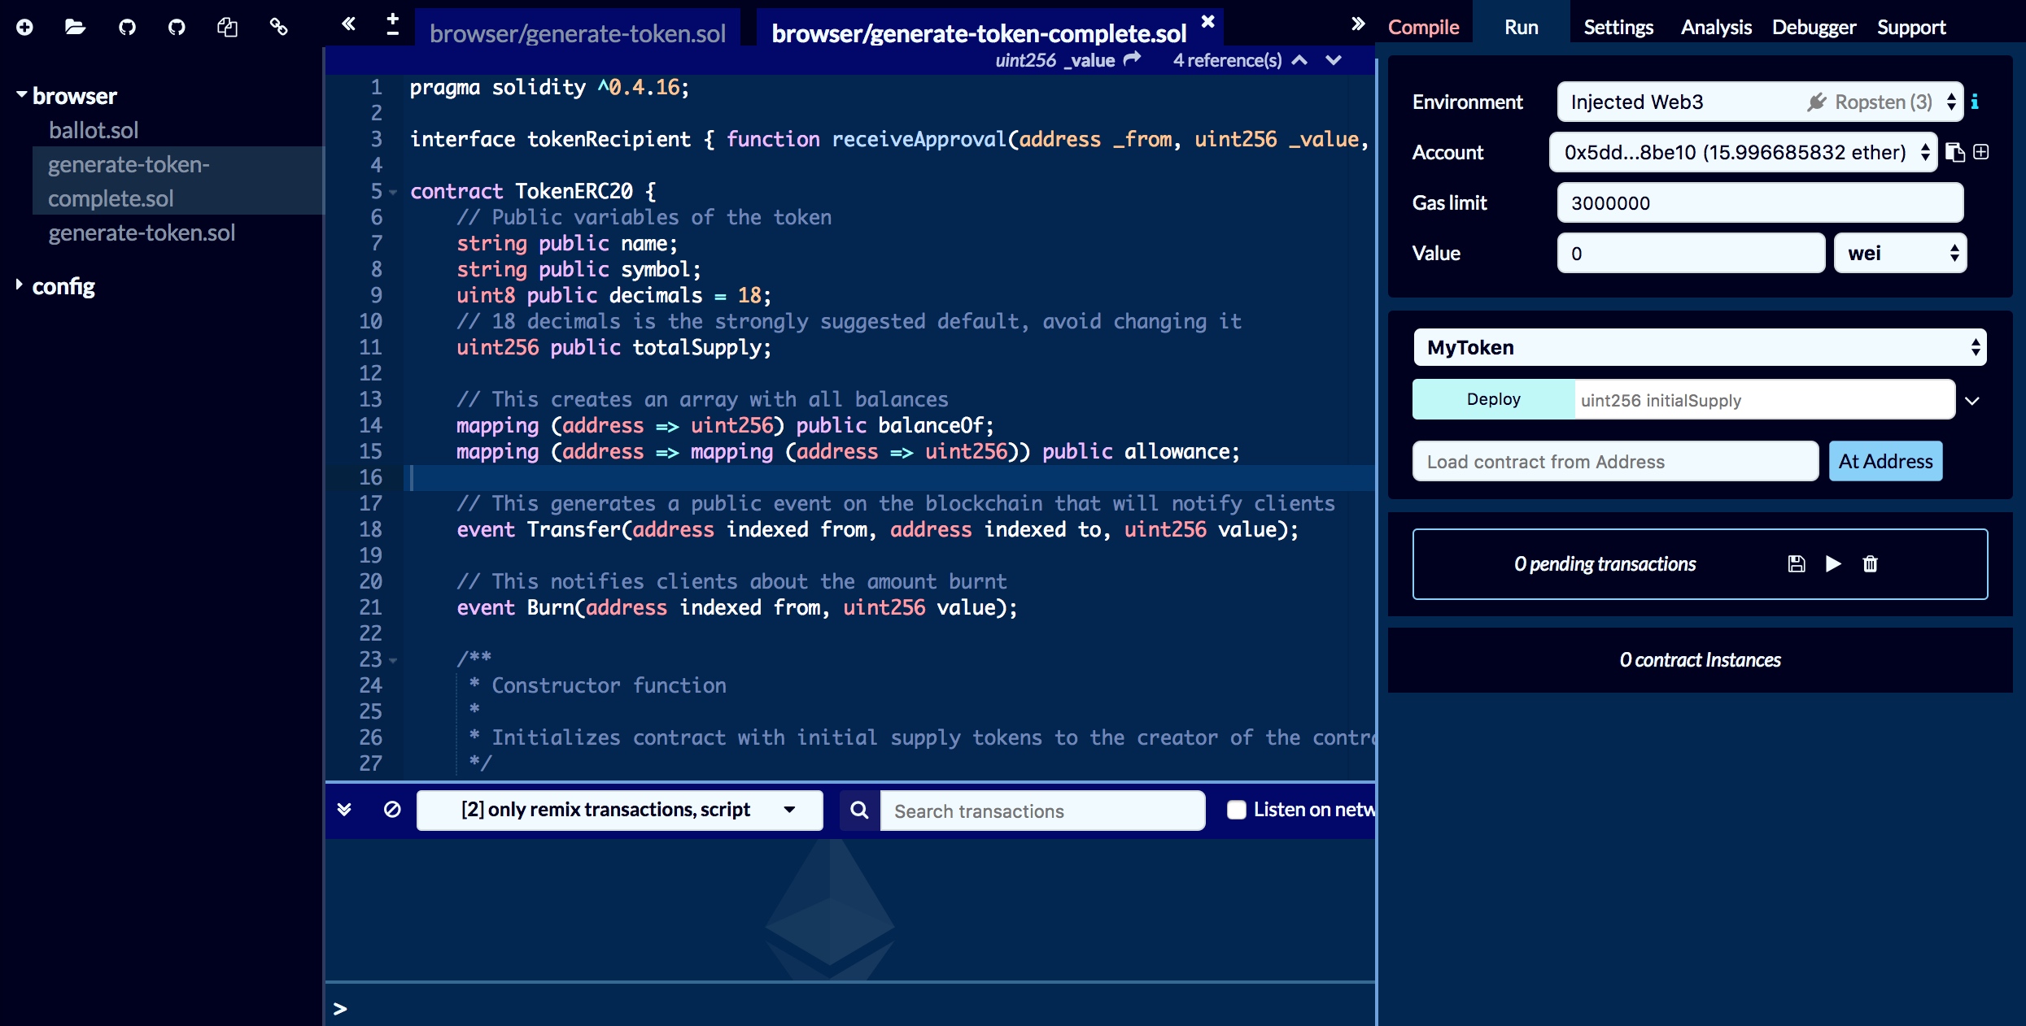
Task: Run pending transactions play icon
Action: [x=1832, y=563]
